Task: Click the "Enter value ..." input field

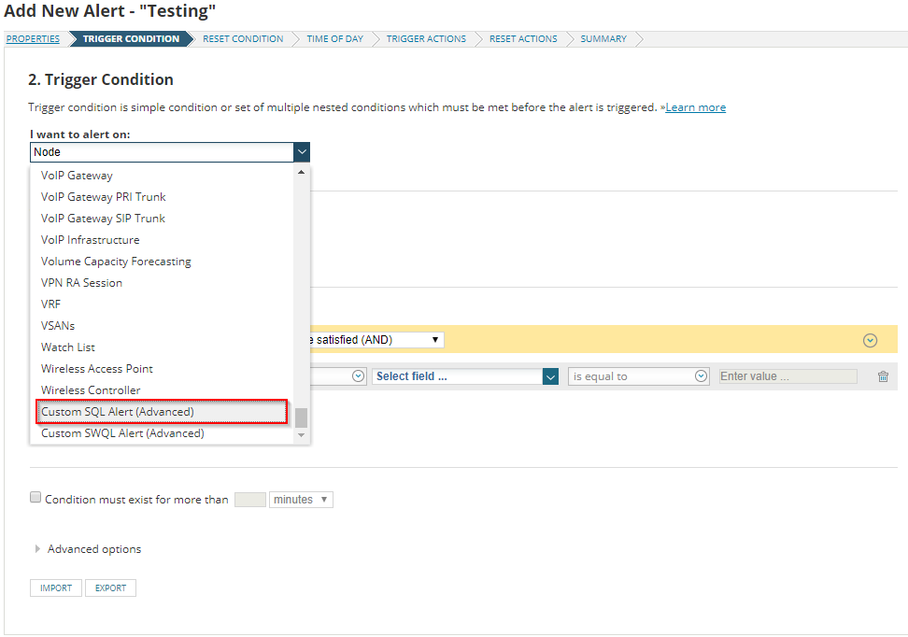Action: 787,375
